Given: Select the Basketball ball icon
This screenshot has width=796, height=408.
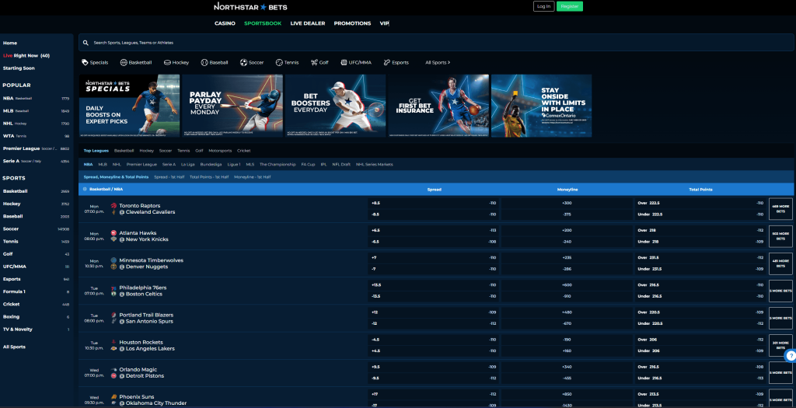Looking at the screenshot, I should click(124, 62).
